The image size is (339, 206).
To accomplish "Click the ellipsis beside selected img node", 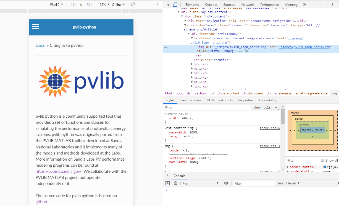I will (x=165, y=47).
